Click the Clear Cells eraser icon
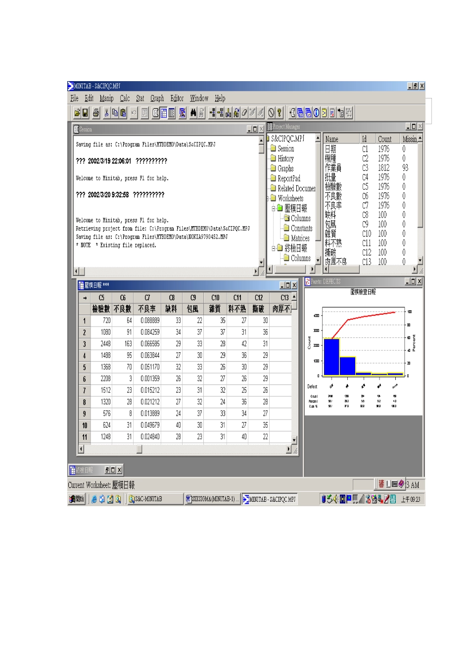This screenshot has height=665, width=470. [x=244, y=113]
